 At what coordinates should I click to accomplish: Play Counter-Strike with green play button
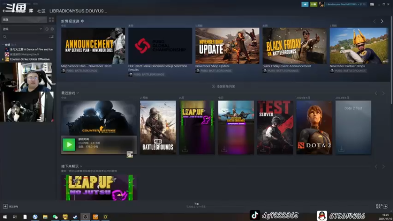point(69,144)
